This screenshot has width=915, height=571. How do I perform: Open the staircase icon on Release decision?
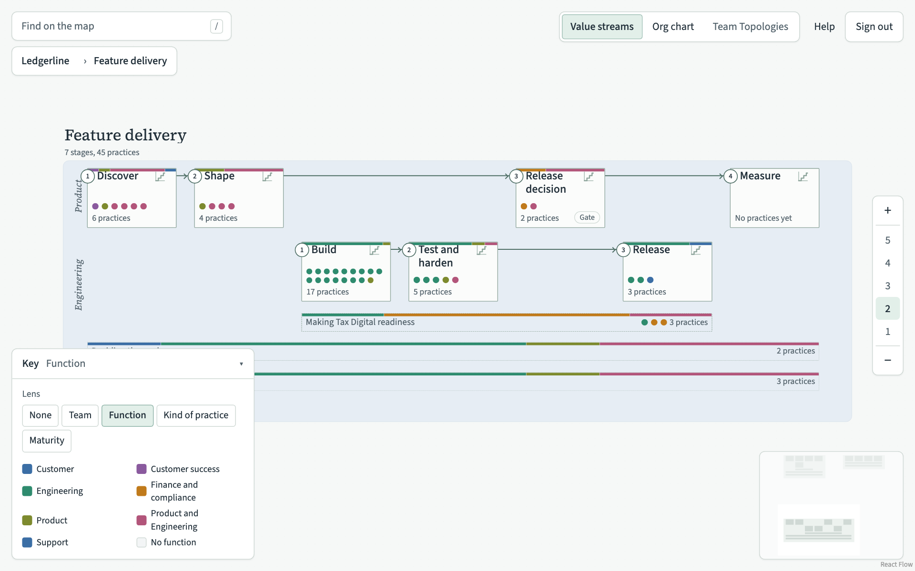click(x=589, y=177)
